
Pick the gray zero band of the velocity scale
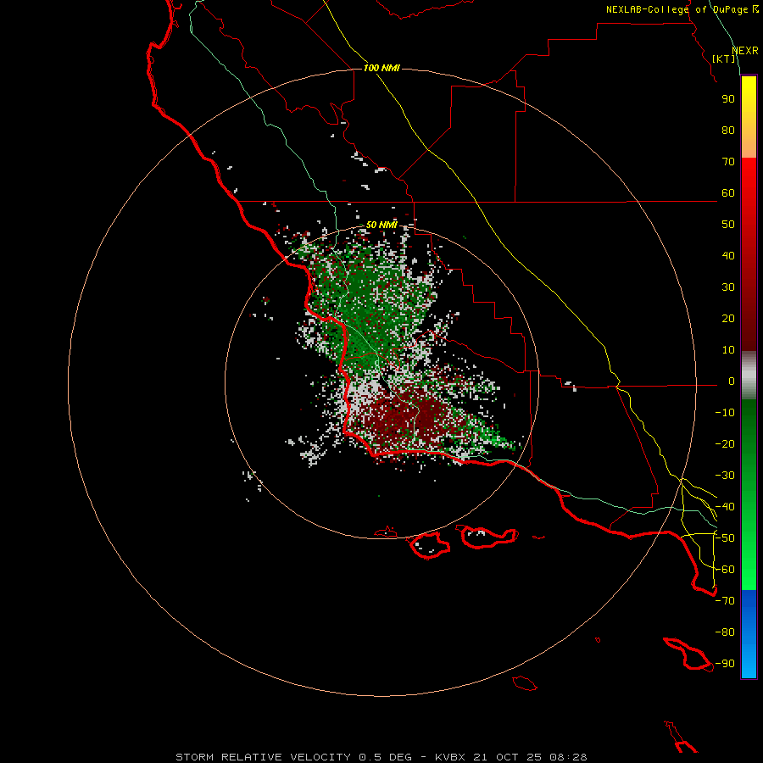tap(749, 376)
